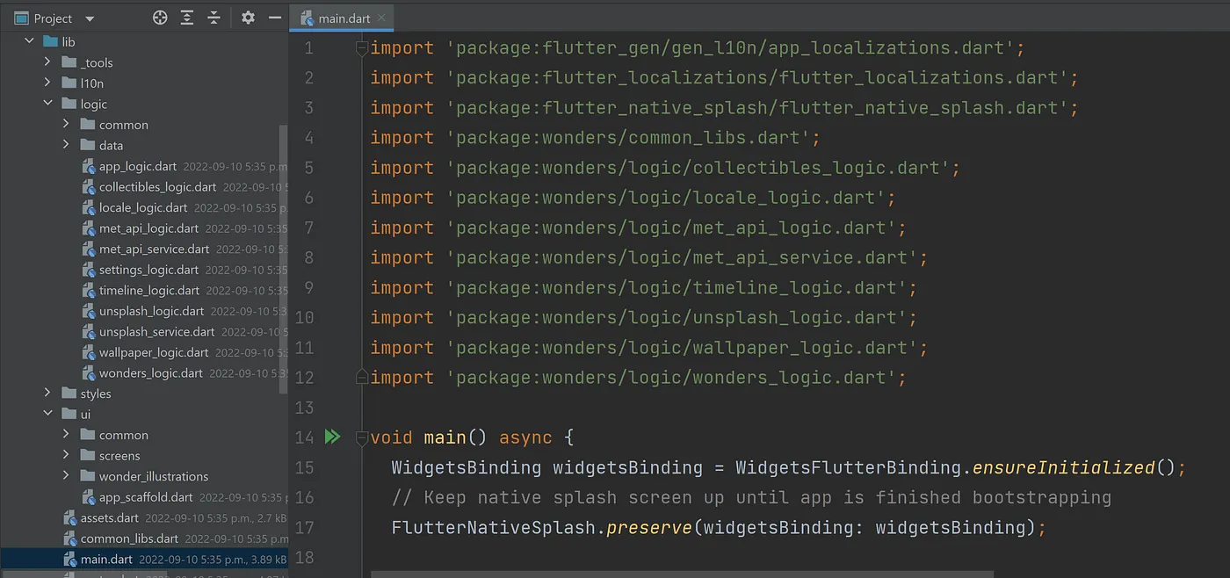Collapse the logic folder
The height and width of the screenshot is (578, 1230).
point(49,104)
